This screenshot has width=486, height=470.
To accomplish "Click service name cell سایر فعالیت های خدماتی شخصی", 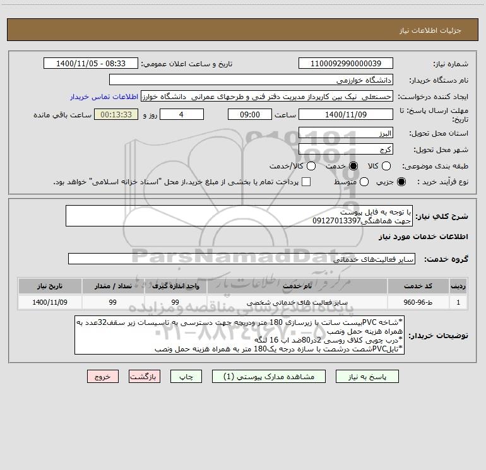I will 297,302.
